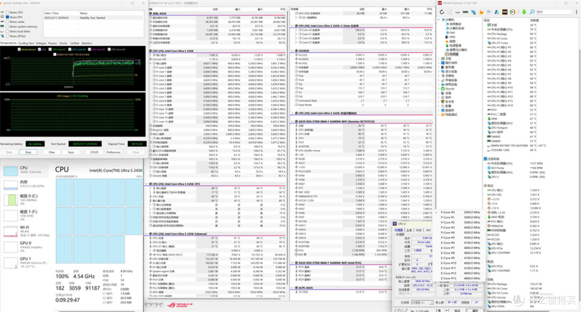
Task: Click the flame stability test toolbar icon
Action: click(x=481, y=12)
